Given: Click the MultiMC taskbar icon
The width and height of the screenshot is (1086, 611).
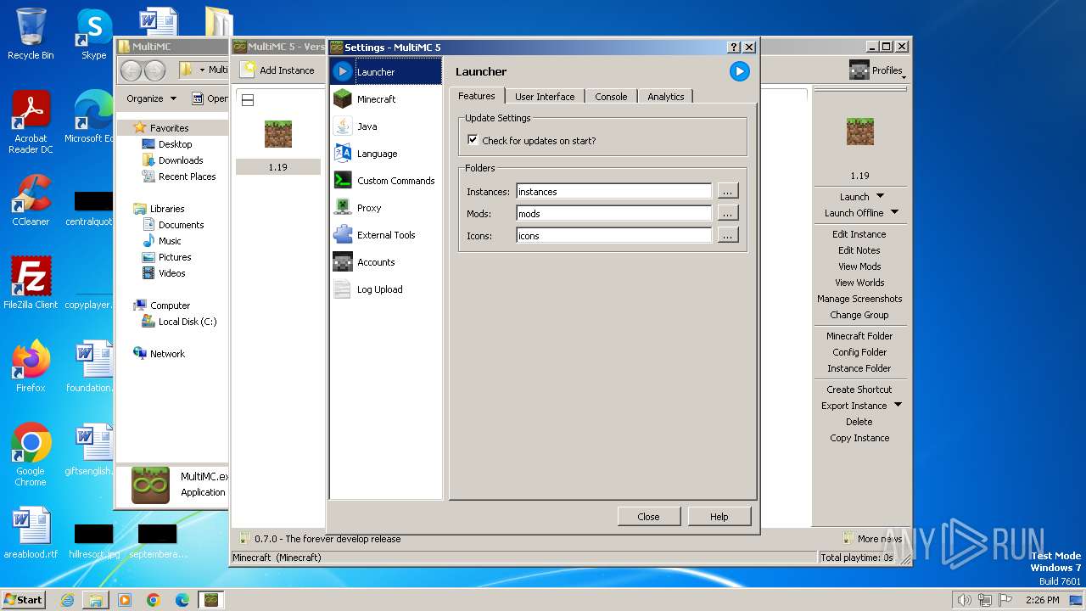Looking at the screenshot, I should pyautogui.click(x=210, y=600).
